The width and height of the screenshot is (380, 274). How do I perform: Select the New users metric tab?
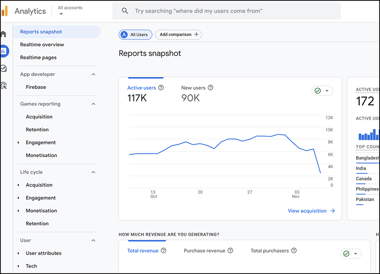tap(193, 88)
